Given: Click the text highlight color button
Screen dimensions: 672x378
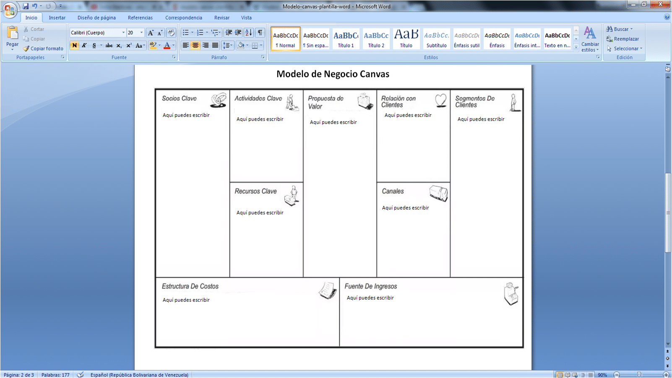Looking at the screenshot, I should pyautogui.click(x=153, y=45).
